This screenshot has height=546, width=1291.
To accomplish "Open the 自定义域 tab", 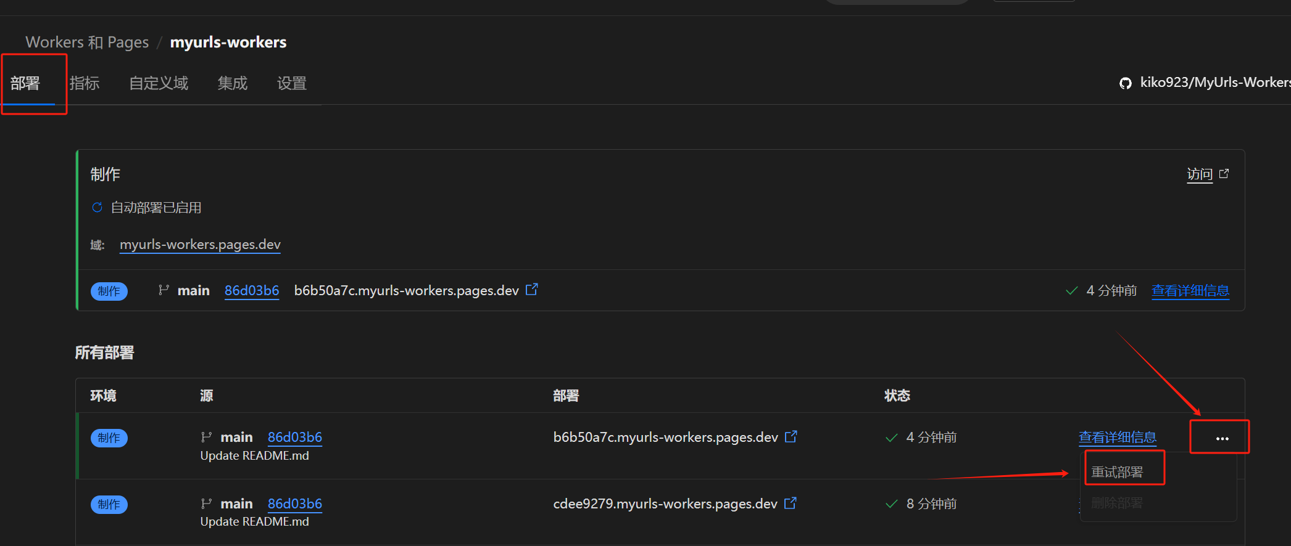I will click(x=159, y=83).
